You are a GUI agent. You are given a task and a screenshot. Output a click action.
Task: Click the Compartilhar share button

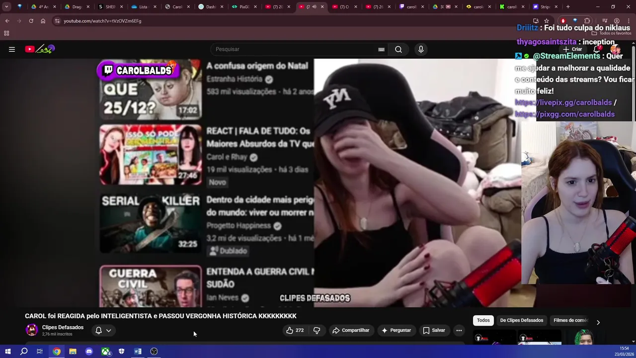pyautogui.click(x=351, y=330)
